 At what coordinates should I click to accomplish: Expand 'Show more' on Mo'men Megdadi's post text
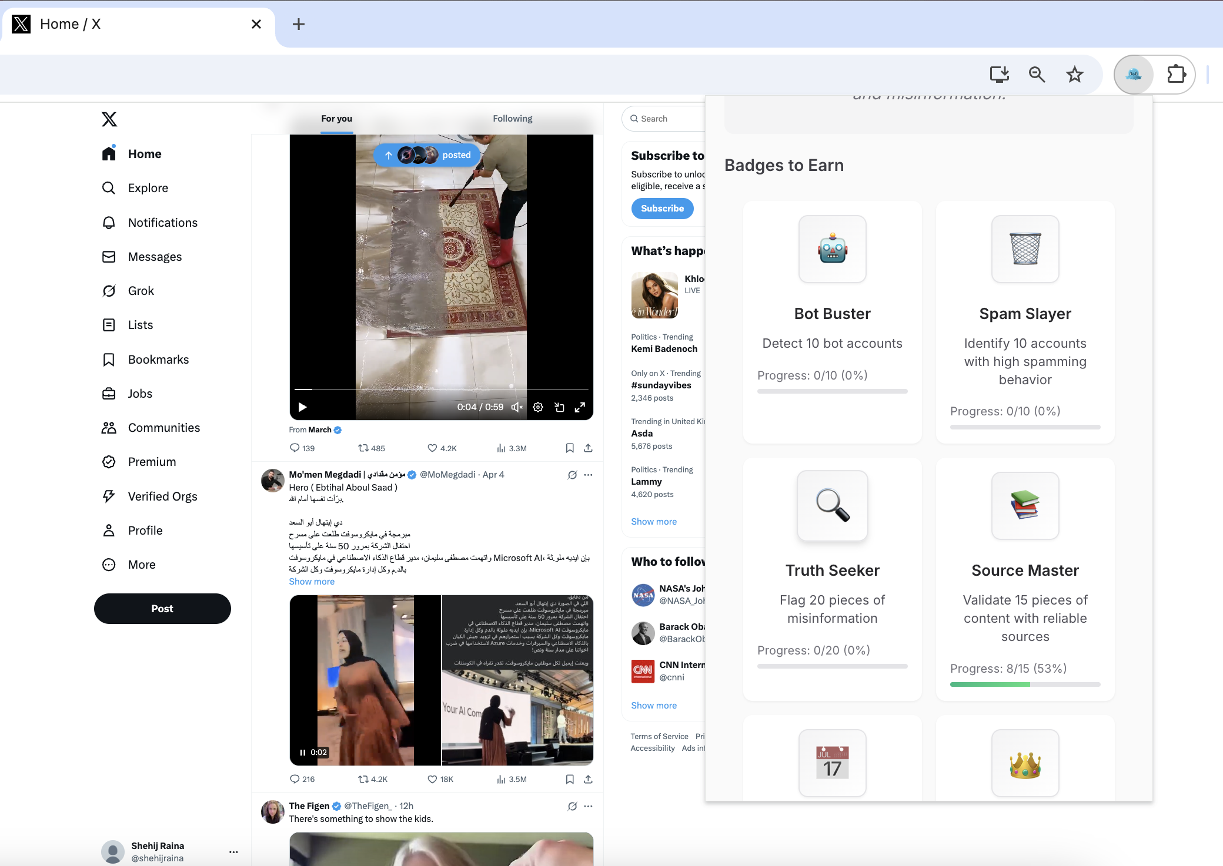312,582
